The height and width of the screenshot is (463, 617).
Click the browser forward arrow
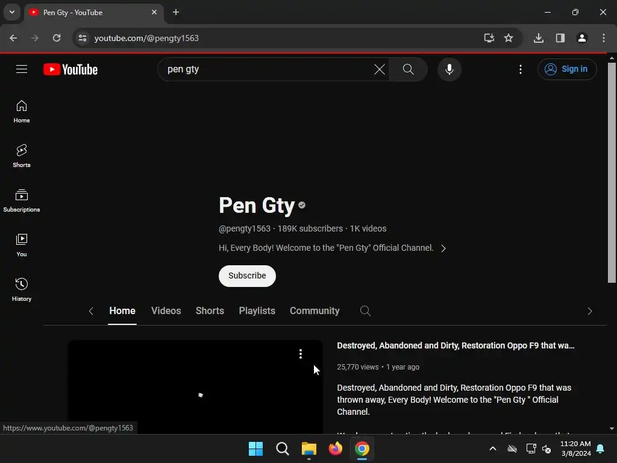click(x=35, y=38)
